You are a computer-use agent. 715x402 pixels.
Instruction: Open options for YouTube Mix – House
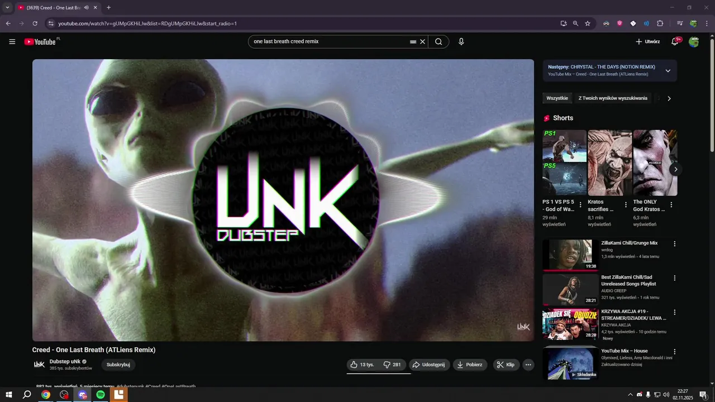coord(674,352)
